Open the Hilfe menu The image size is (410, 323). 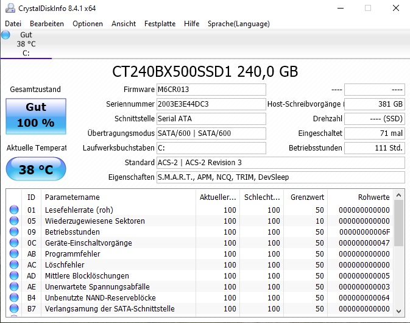click(192, 24)
